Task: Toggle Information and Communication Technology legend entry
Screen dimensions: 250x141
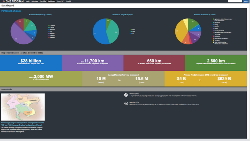Action: (x=222, y=33)
